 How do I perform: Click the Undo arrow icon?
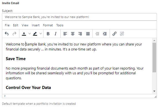(x=7, y=34)
